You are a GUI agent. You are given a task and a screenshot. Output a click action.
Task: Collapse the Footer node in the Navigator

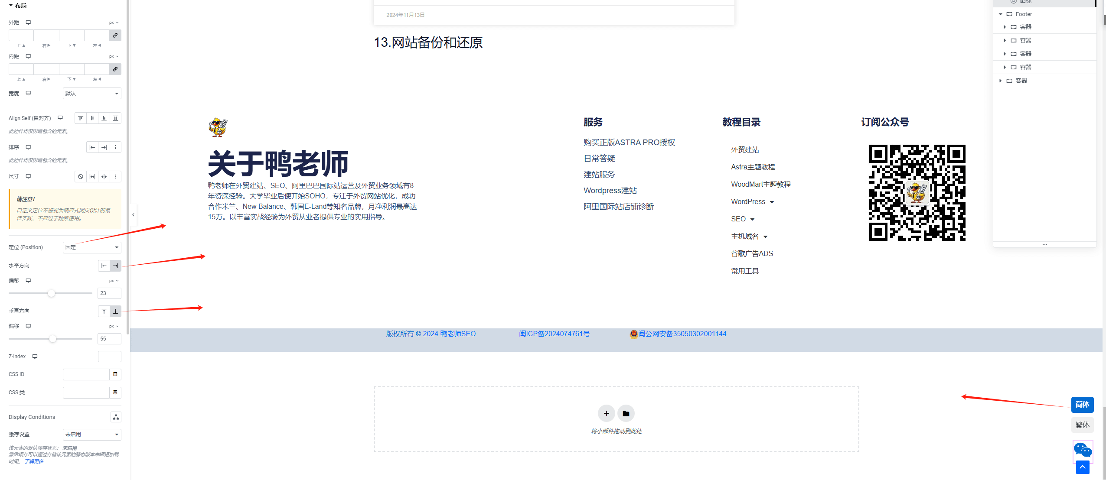click(x=1001, y=14)
